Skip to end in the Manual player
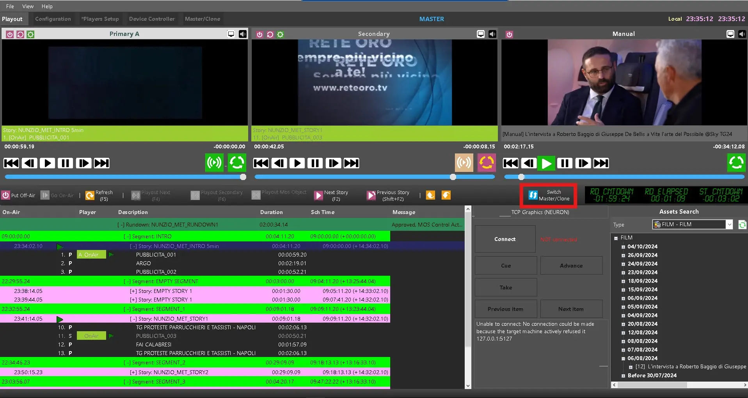The height and width of the screenshot is (398, 748). (601, 163)
